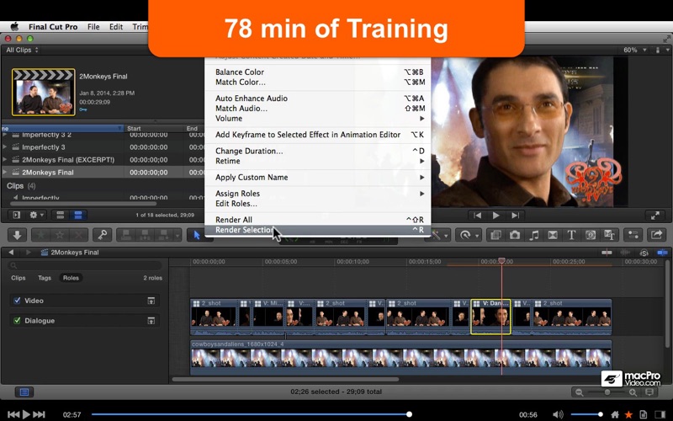Mark clip as Favorite green star

coord(40,235)
